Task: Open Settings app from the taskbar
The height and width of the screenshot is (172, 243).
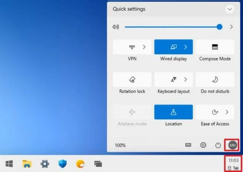Action: 45,164
